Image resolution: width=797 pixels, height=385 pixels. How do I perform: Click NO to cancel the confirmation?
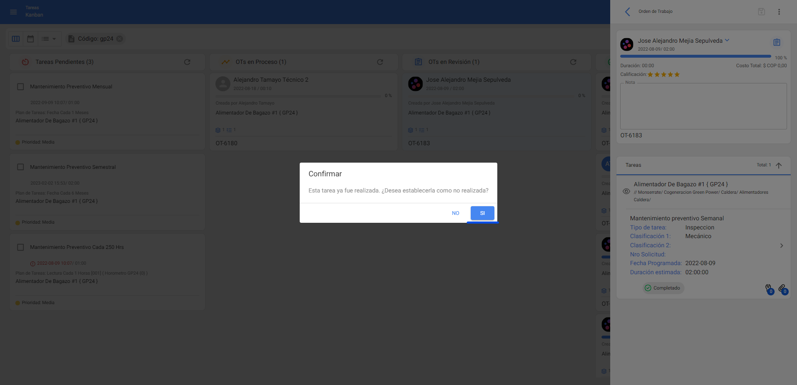pyautogui.click(x=455, y=213)
